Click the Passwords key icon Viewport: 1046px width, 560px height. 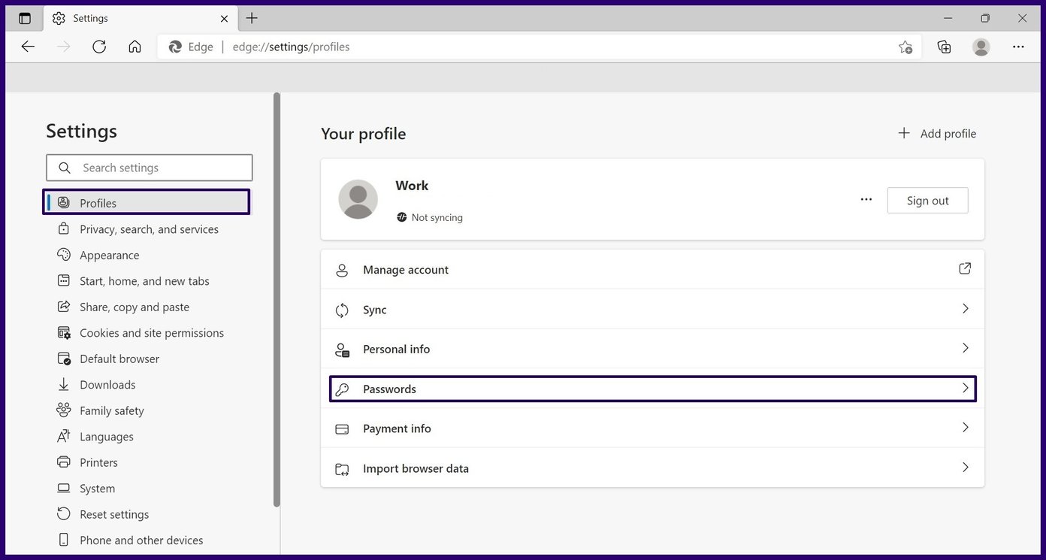(x=342, y=389)
